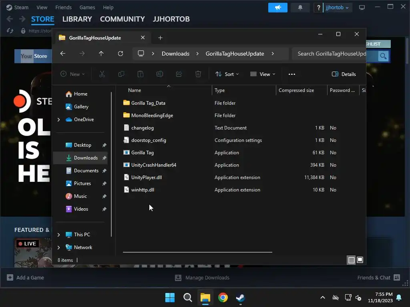This screenshot has width=410, height=307.
Task: Click the Paste clipboard icon in Explorer toolbar
Action: tap(141, 74)
